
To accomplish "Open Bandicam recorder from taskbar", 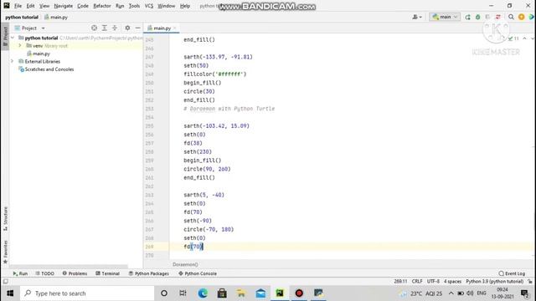I will 299,293.
